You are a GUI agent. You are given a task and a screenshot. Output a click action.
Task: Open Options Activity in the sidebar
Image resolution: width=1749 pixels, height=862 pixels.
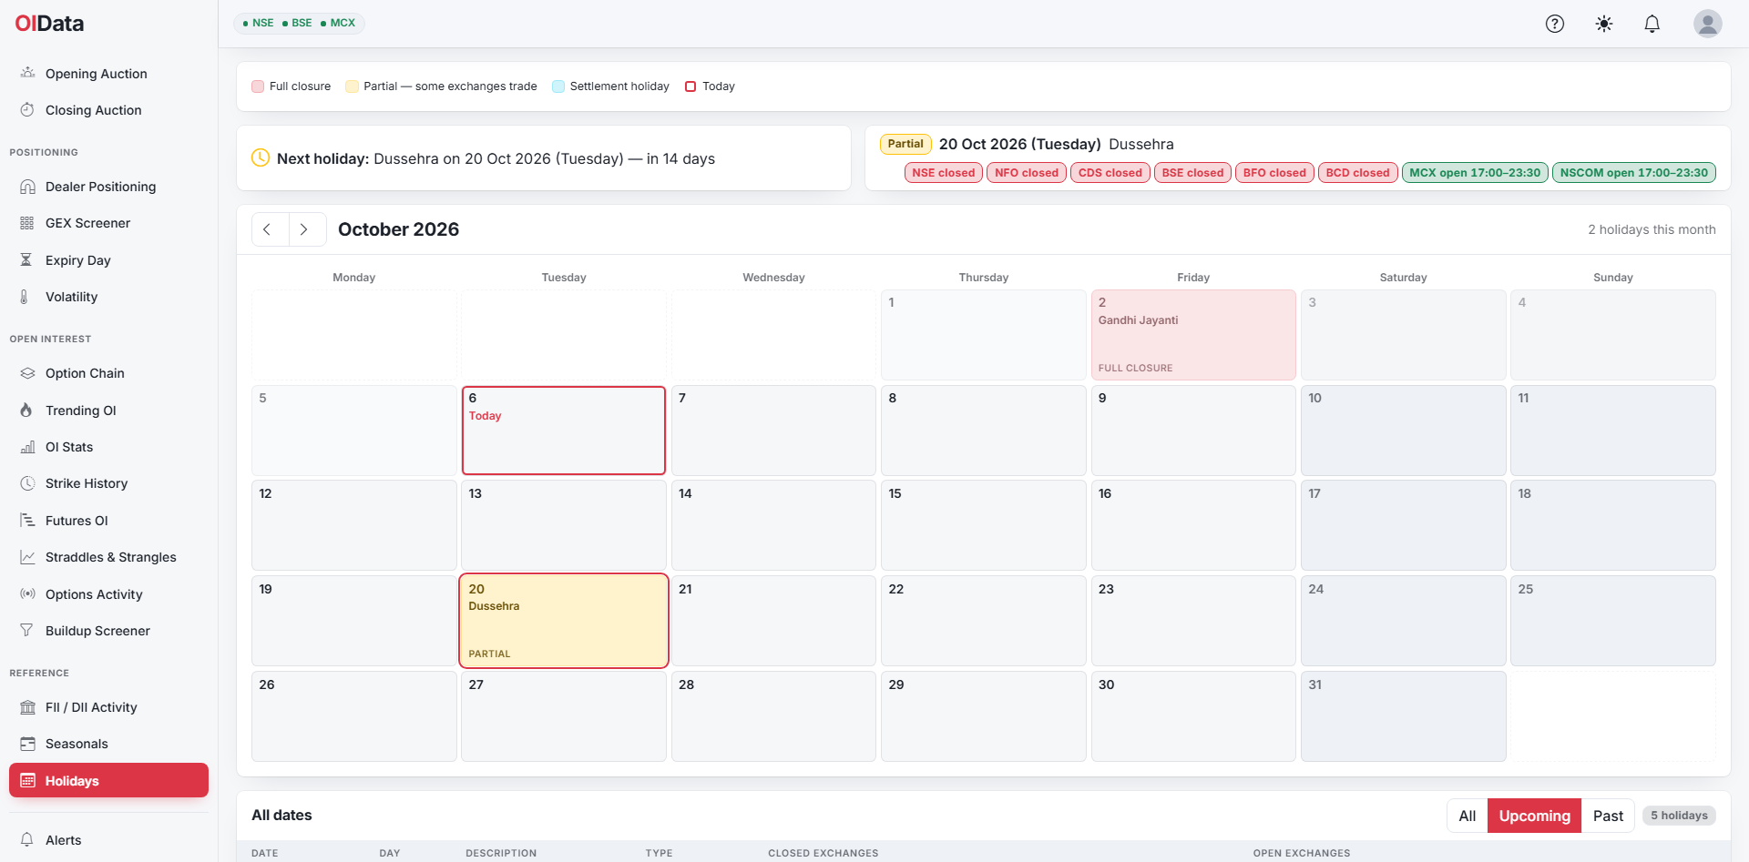tap(108, 594)
